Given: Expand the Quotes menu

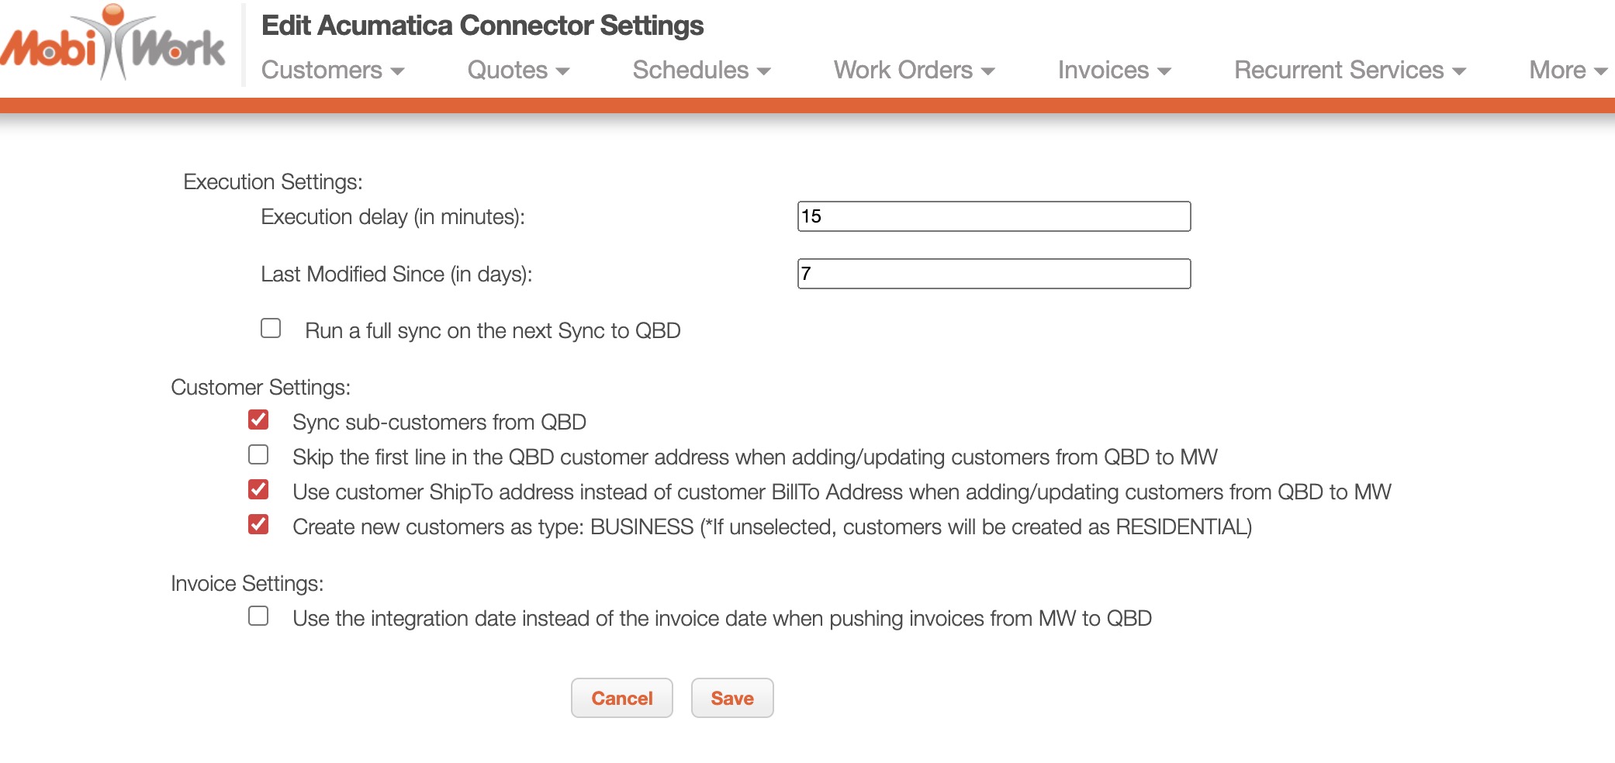Looking at the screenshot, I should tap(517, 71).
